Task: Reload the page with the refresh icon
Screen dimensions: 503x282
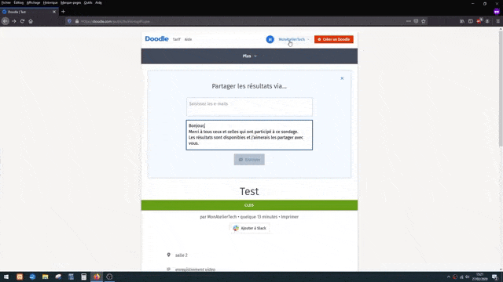Action: 22,21
